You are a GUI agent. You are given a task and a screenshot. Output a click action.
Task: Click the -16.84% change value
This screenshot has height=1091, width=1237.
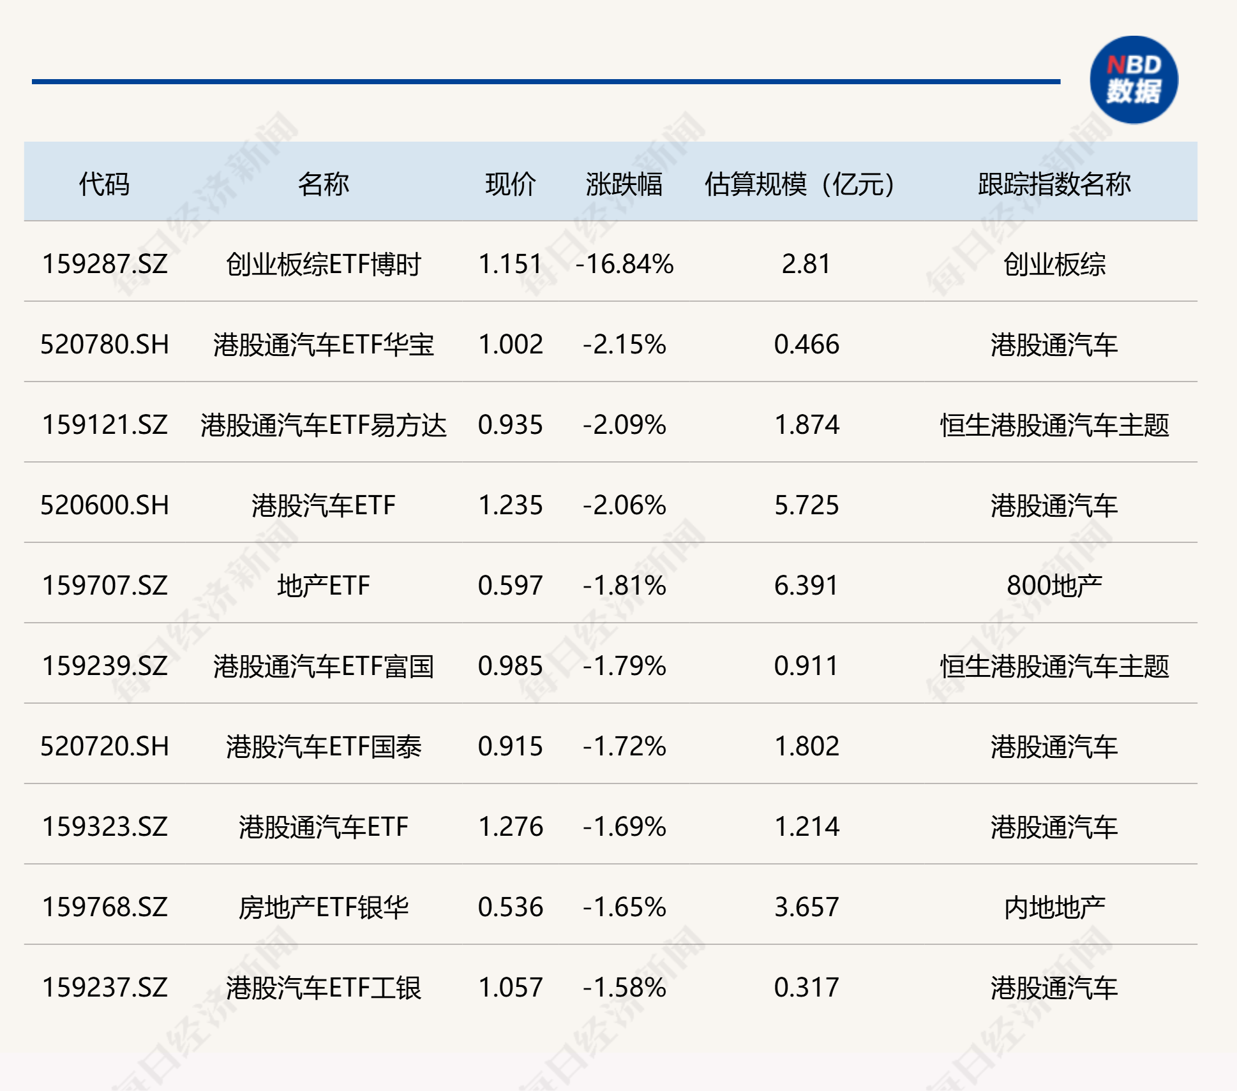click(624, 263)
